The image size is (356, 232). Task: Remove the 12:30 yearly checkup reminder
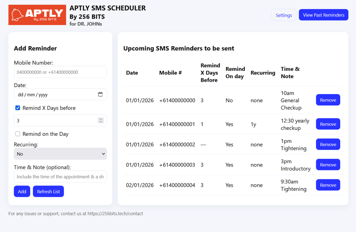coord(328,124)
